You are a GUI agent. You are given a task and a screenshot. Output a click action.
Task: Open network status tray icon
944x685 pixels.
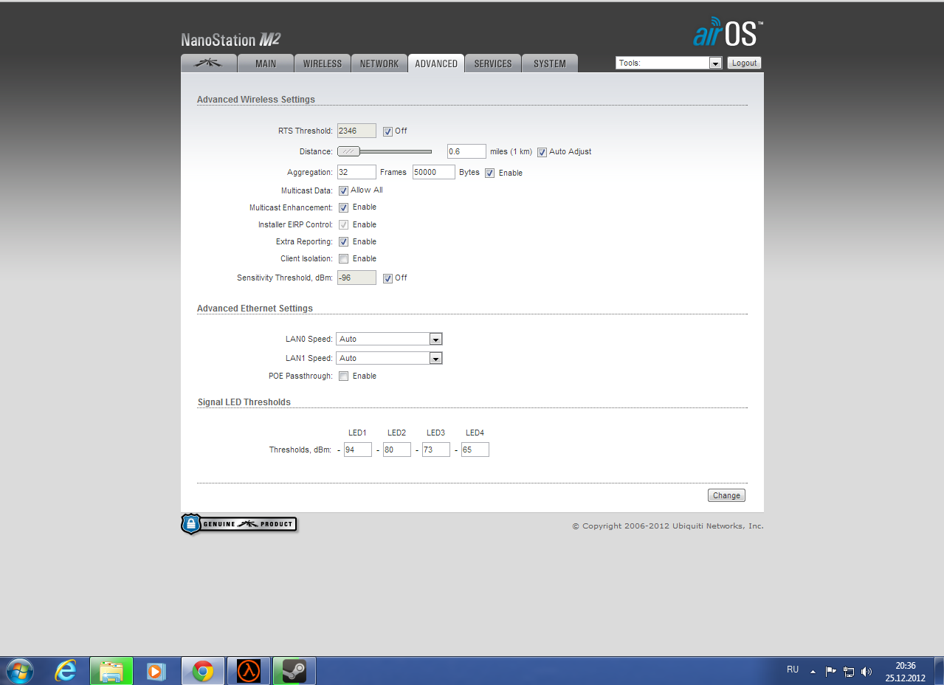849,672
